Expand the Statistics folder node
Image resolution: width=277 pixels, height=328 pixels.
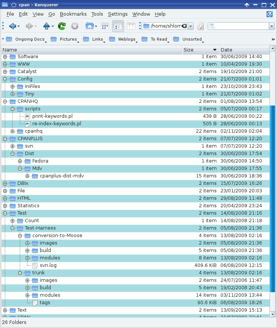click(x=5, y=206)
